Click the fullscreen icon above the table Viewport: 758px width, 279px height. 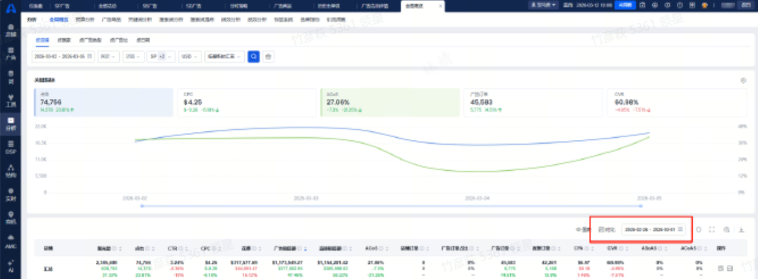click(x=712, y=230)
